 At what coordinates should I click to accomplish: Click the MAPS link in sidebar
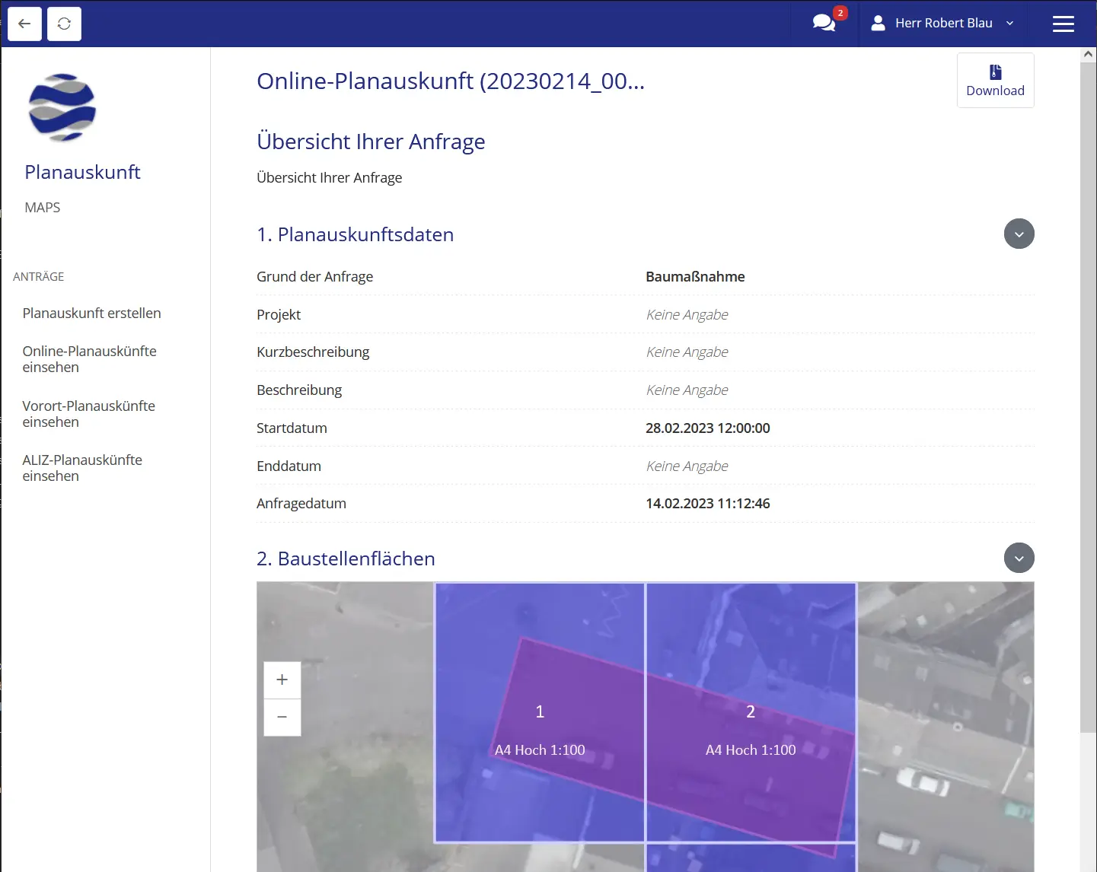pyautogui.click(x=43, y=208)
